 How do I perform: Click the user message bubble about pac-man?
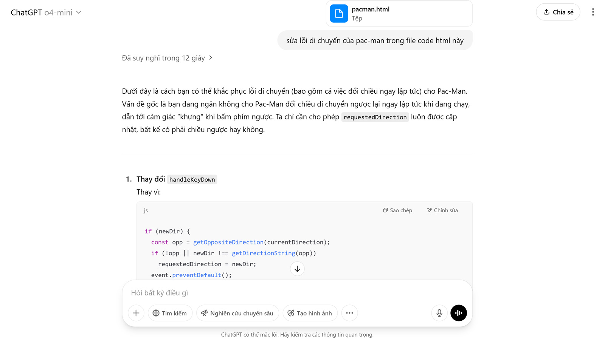point(375,40)
